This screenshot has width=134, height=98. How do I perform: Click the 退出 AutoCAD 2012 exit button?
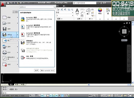click(47, 70)
